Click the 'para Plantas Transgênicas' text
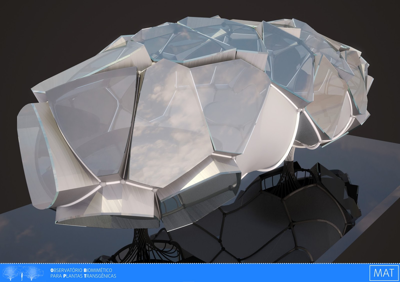 click(83, 276)
